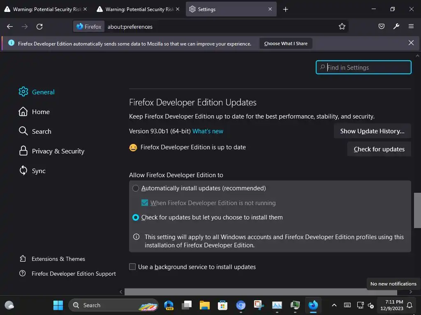Image resolution: width=421 pixels, height=315 pixels.
Task: Select Automatically install updates radio button
Action: [x=136, y=188]
